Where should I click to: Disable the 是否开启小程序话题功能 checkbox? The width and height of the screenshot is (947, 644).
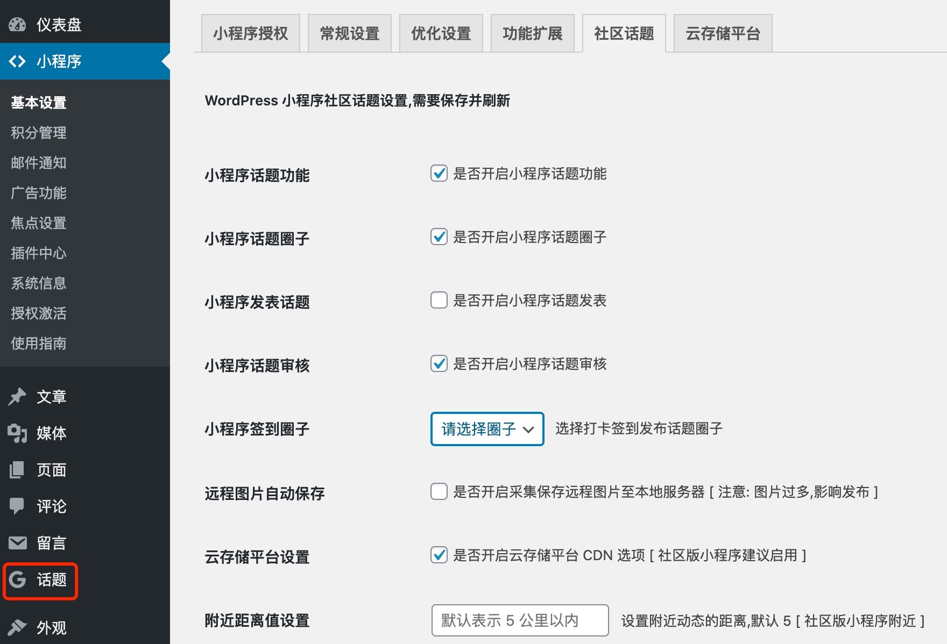pos(439,174)
